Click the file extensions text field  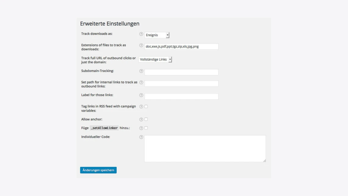tap(181, 46)
